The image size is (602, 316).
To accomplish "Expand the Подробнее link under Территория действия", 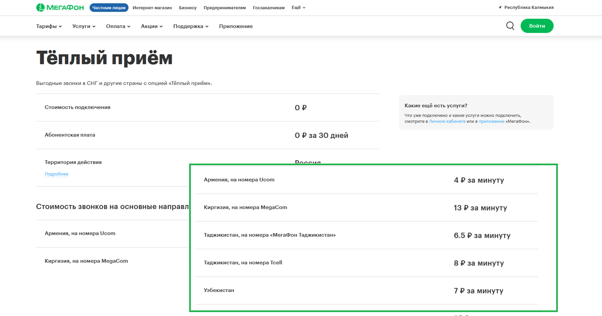I will tap(57, 174).
